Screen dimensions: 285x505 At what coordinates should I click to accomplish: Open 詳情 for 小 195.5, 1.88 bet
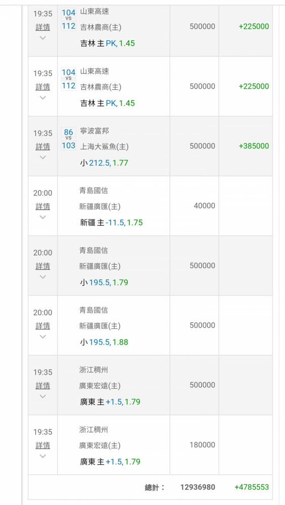[43, 326]
